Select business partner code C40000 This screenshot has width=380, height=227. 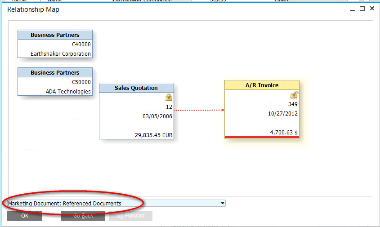(x=81, y=45)
